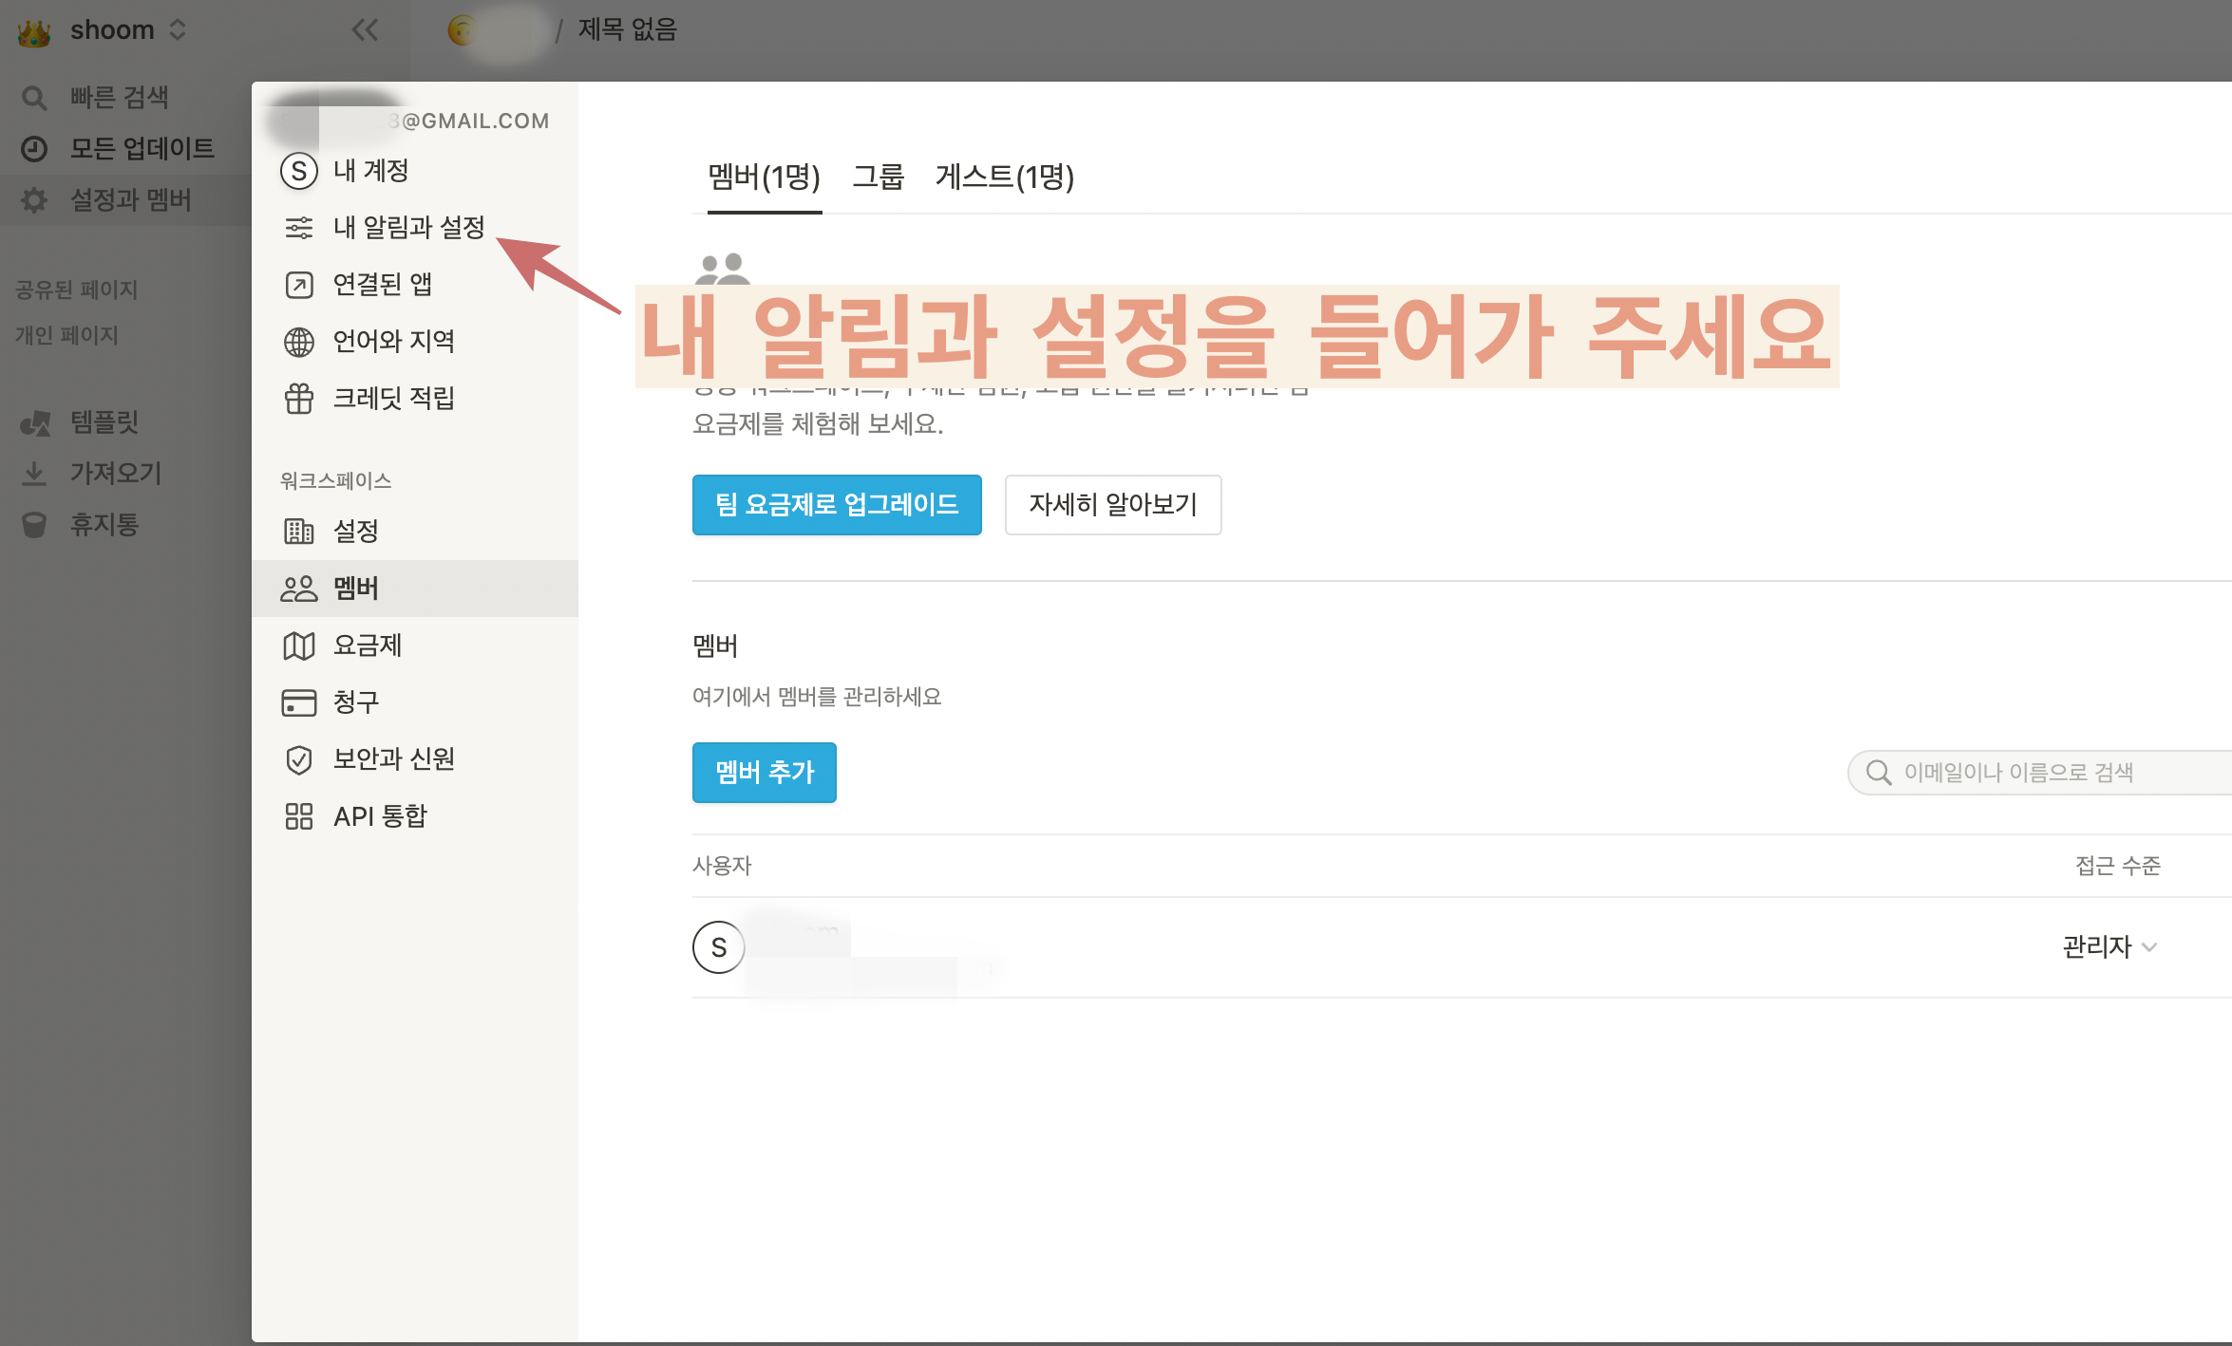Click 자세히 알아보기 button
This screenshot has height=1346, width=2232.
(1113, 505)
